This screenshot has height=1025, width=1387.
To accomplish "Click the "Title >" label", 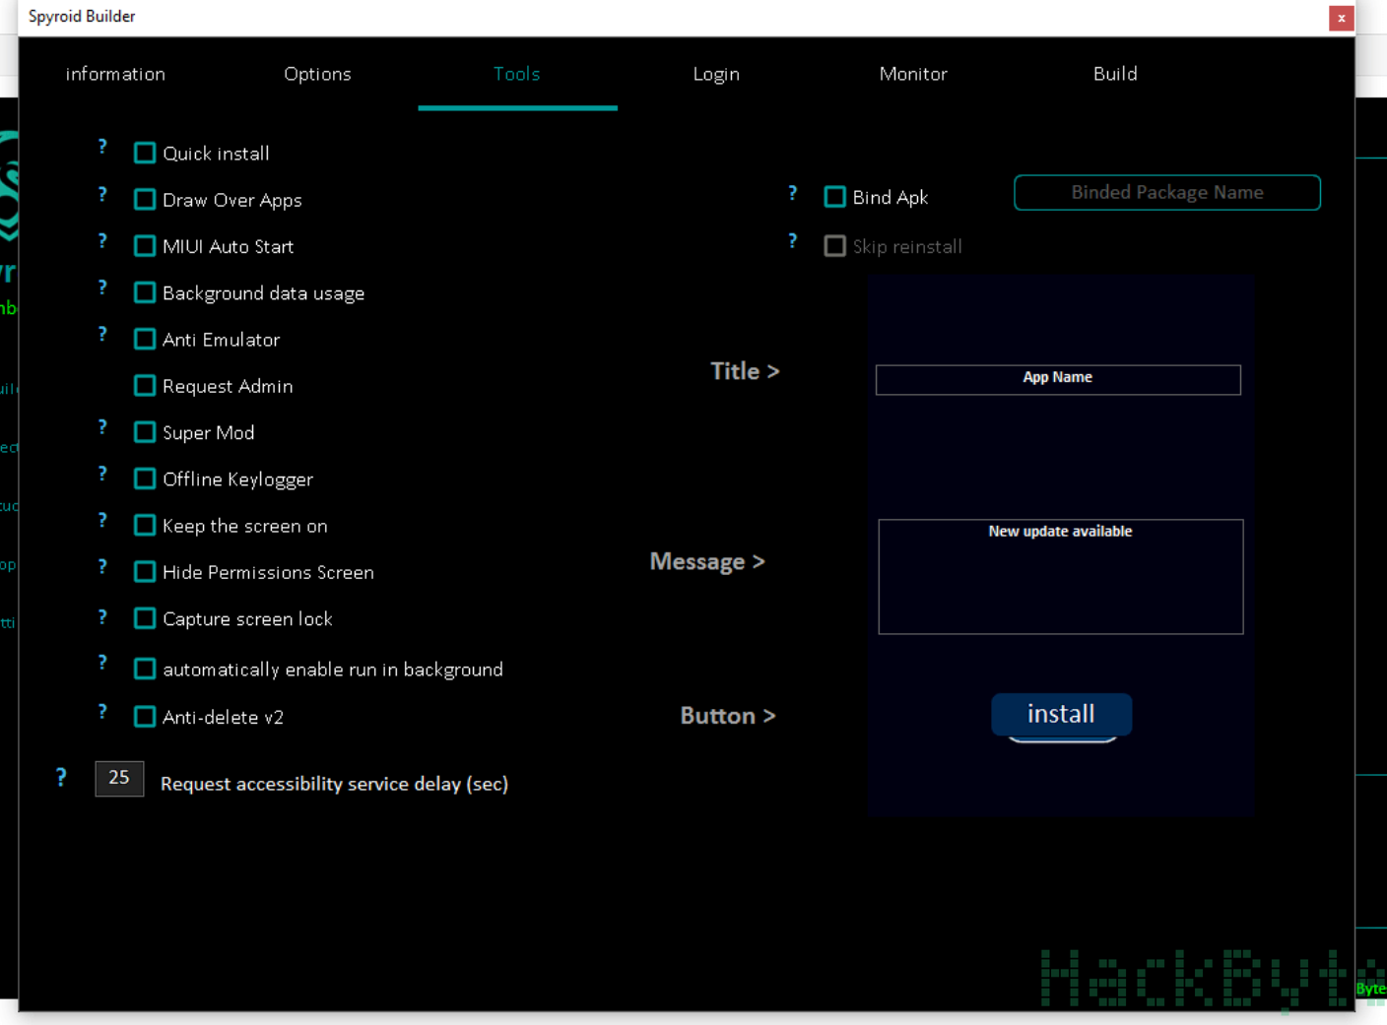I will coord(745,371).
